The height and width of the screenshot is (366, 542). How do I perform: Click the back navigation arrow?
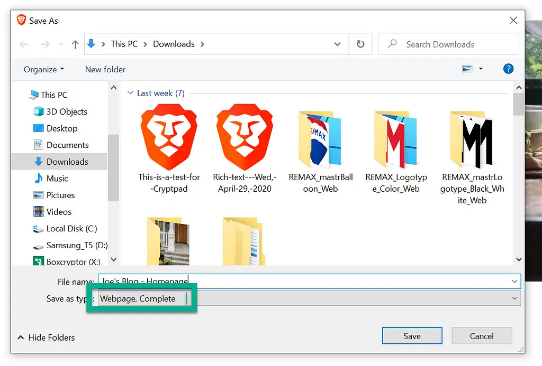coord(24,44)
